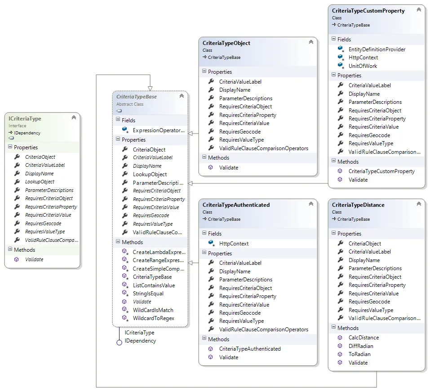This screenshot has width=430, height=392.
Task: Collapse Methods section in CriteriaTypeCustomProperty
Action: tap(333, 161)
